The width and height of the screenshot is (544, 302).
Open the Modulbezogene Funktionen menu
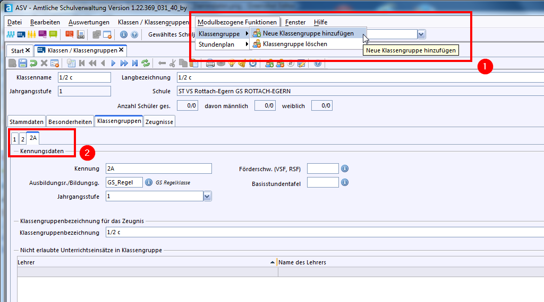pos(237,22)
